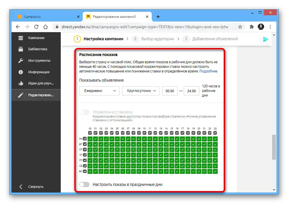Close the Редактирование кампаний tab
This screenshot has width=288, height=204.
click(x=147, y=17)
